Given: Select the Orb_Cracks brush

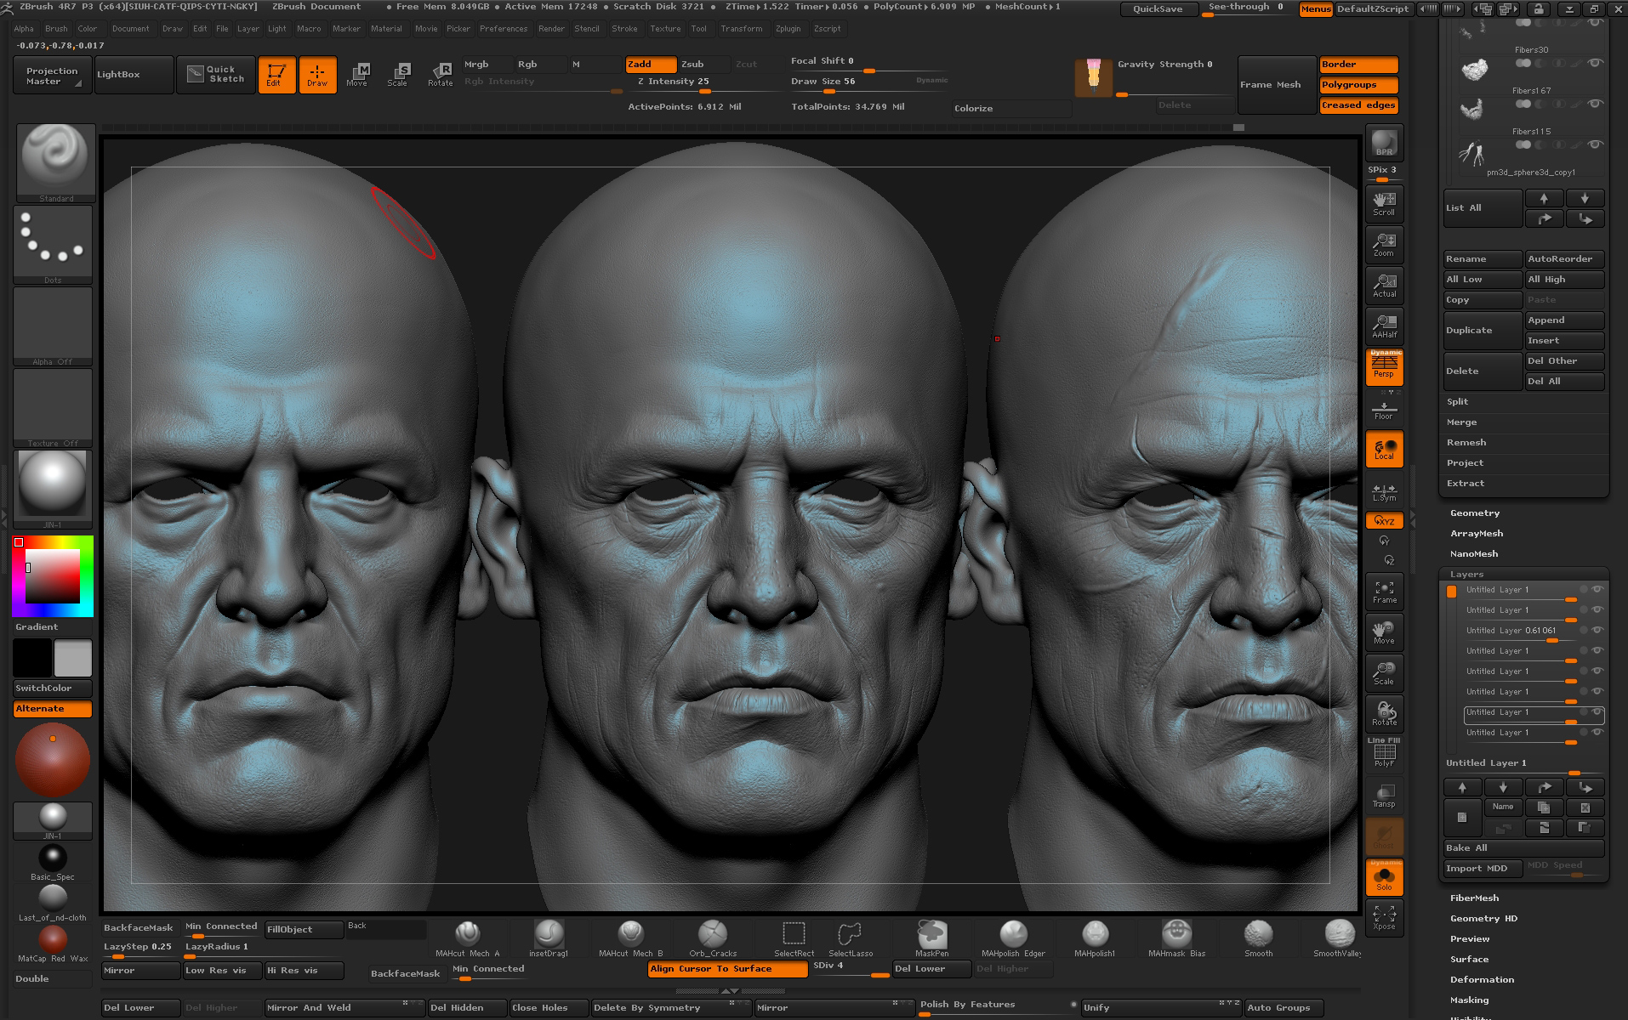Looking at the screenshot, I should [x=713, y=938].
